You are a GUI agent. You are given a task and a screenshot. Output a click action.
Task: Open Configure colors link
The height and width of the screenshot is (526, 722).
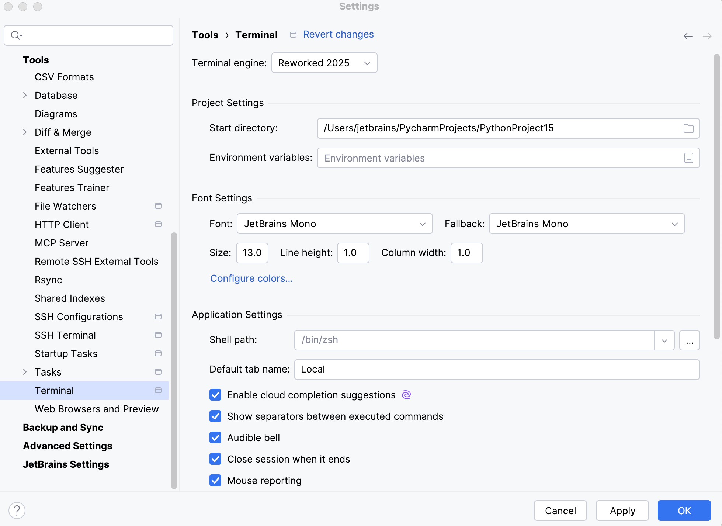click(251, 278)
